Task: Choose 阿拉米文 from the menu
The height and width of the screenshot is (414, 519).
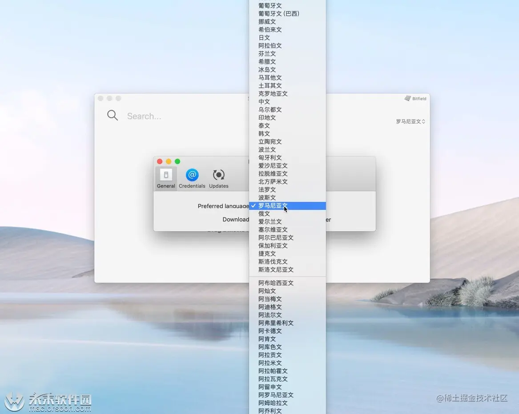Action: coord(287,363)
